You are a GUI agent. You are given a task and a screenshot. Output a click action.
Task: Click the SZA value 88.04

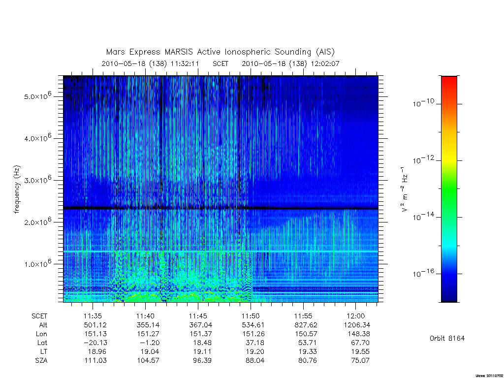click(255, 361)
